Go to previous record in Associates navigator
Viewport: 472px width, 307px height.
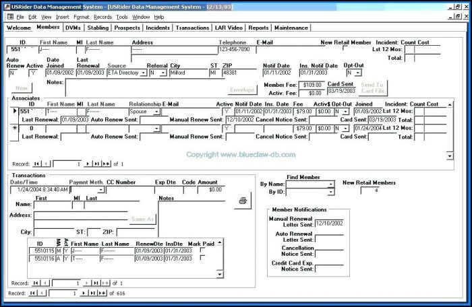46,164
